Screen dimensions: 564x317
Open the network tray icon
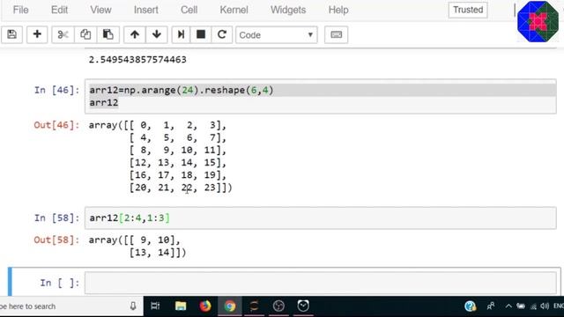tap(533, 306)
